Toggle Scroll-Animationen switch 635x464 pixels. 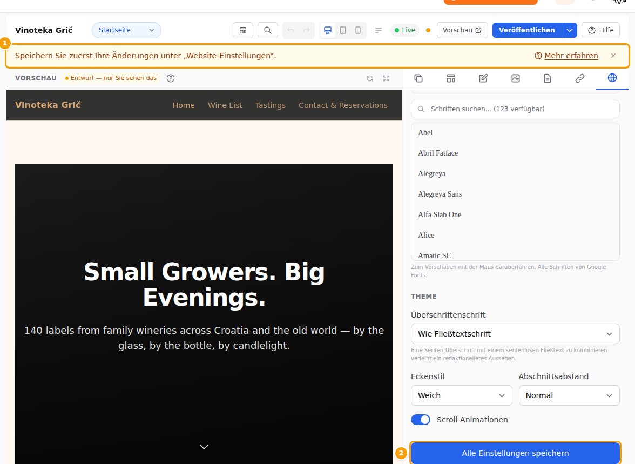[420, 420]
